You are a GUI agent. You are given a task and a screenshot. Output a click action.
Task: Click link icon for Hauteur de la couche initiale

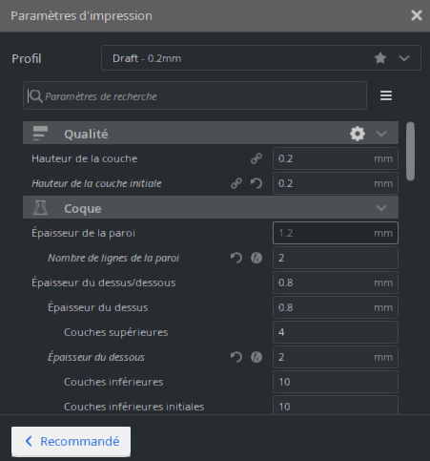click(x=236, y=183)
